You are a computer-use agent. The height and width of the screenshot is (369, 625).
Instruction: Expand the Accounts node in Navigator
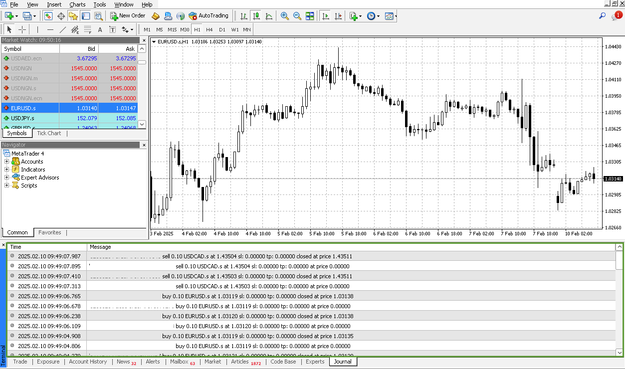point(7,162)
